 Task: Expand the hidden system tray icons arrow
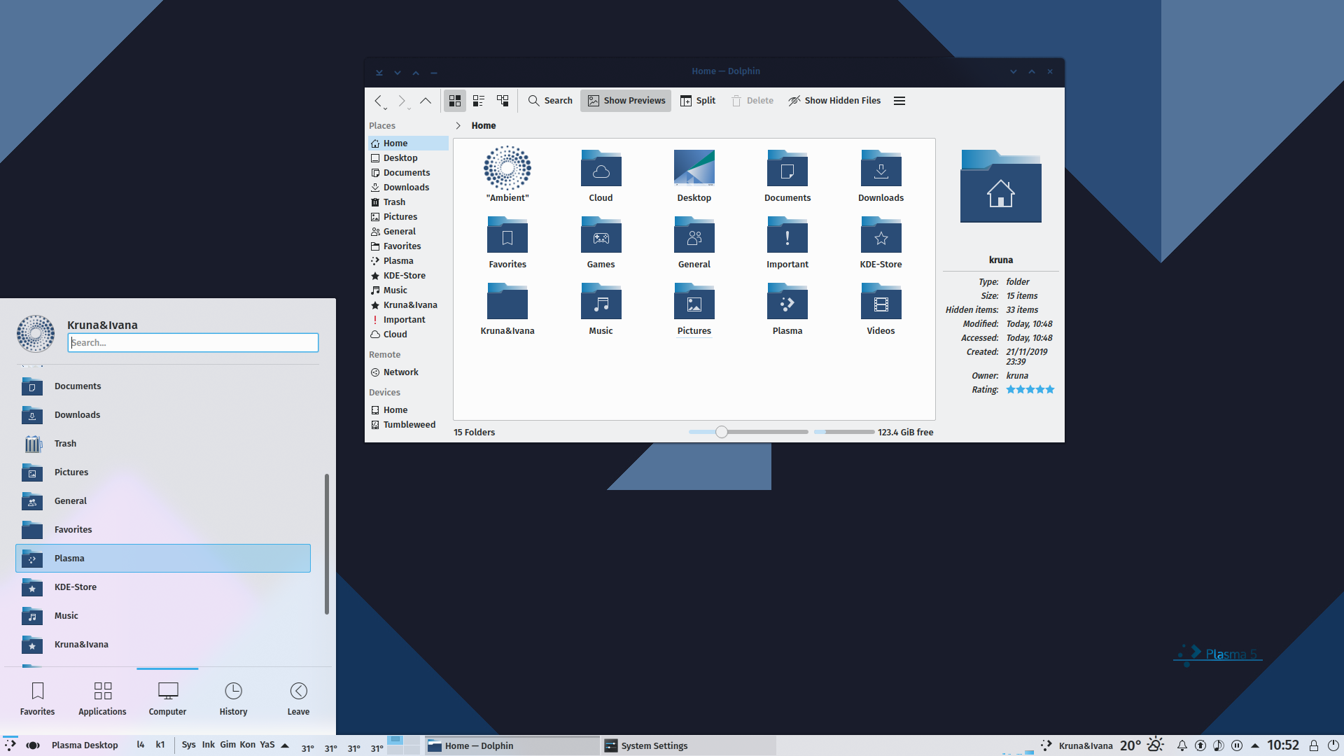point(1254,745)
